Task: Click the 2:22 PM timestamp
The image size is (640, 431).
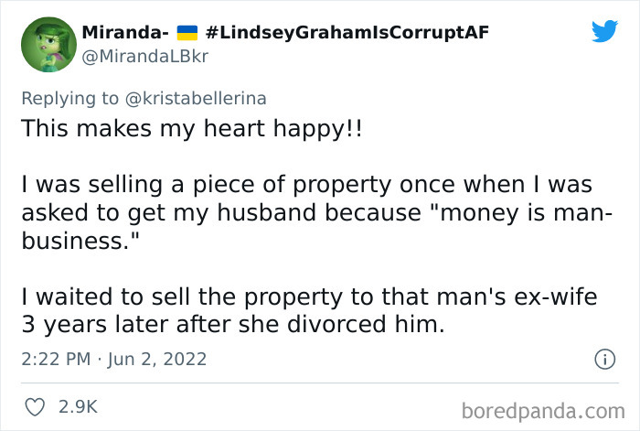Action: click(x=55, y=360)
